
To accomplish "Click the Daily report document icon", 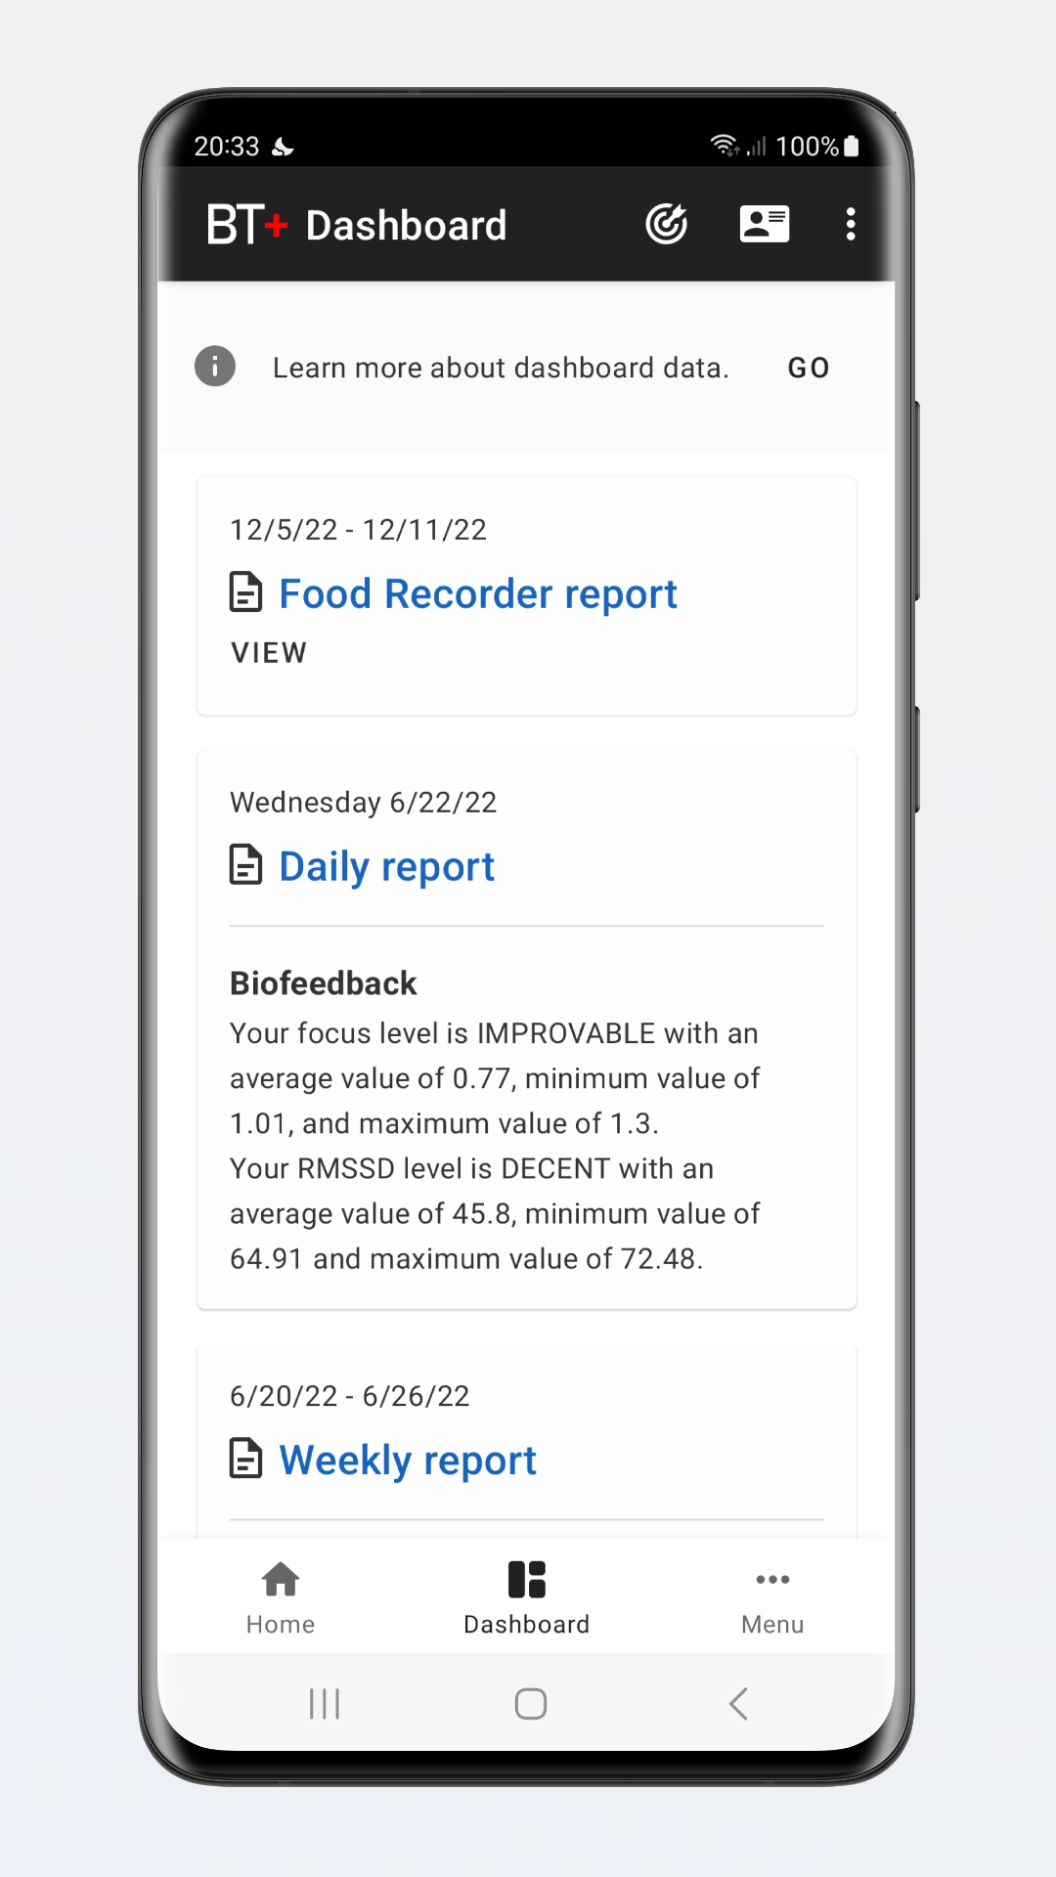I will (x=245, y=865).
